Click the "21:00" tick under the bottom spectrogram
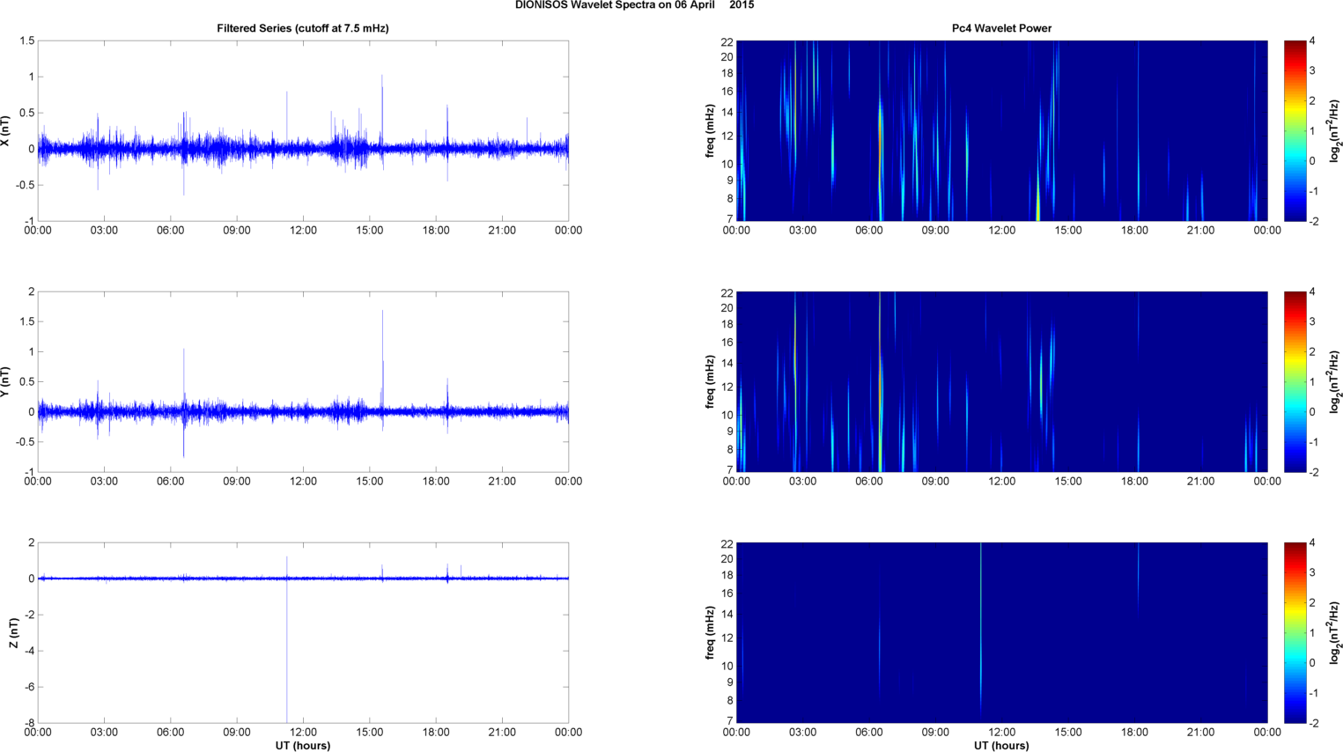The width and height of the screenshot is (1343, 752). (1200, 733)
